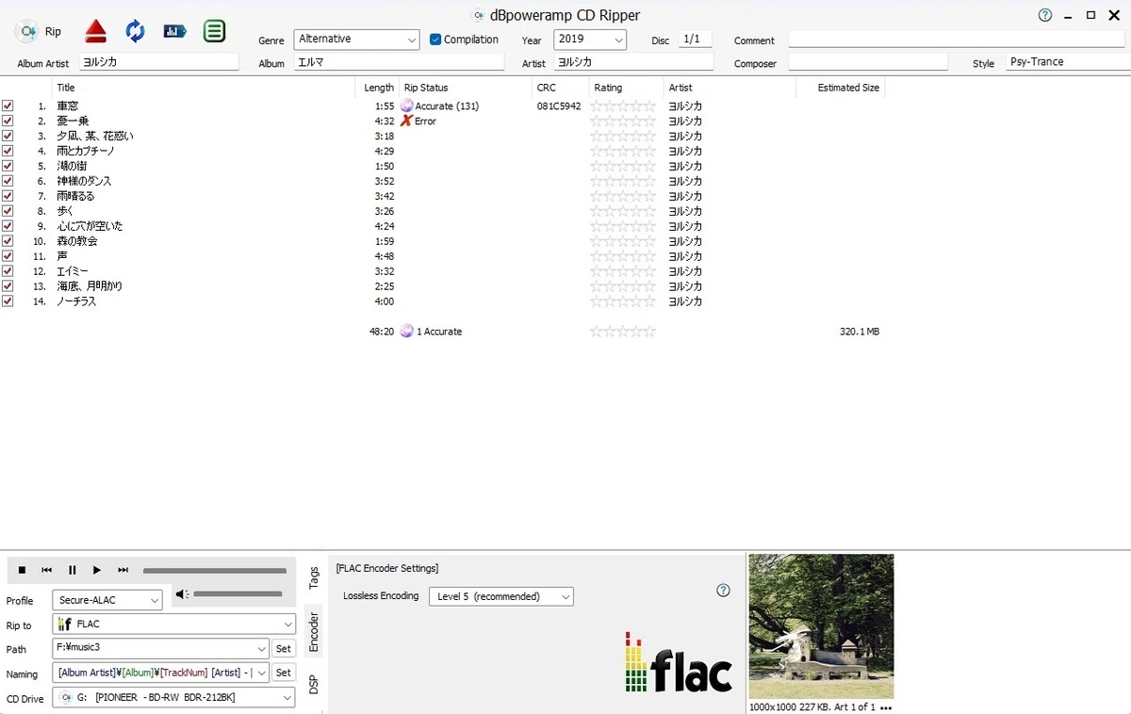Click the 1 Accurate summary icon

pos(406,332)
